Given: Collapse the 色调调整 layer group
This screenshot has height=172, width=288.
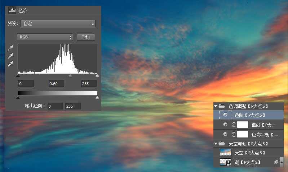Looking at the screenshot, I should point(216,106).
